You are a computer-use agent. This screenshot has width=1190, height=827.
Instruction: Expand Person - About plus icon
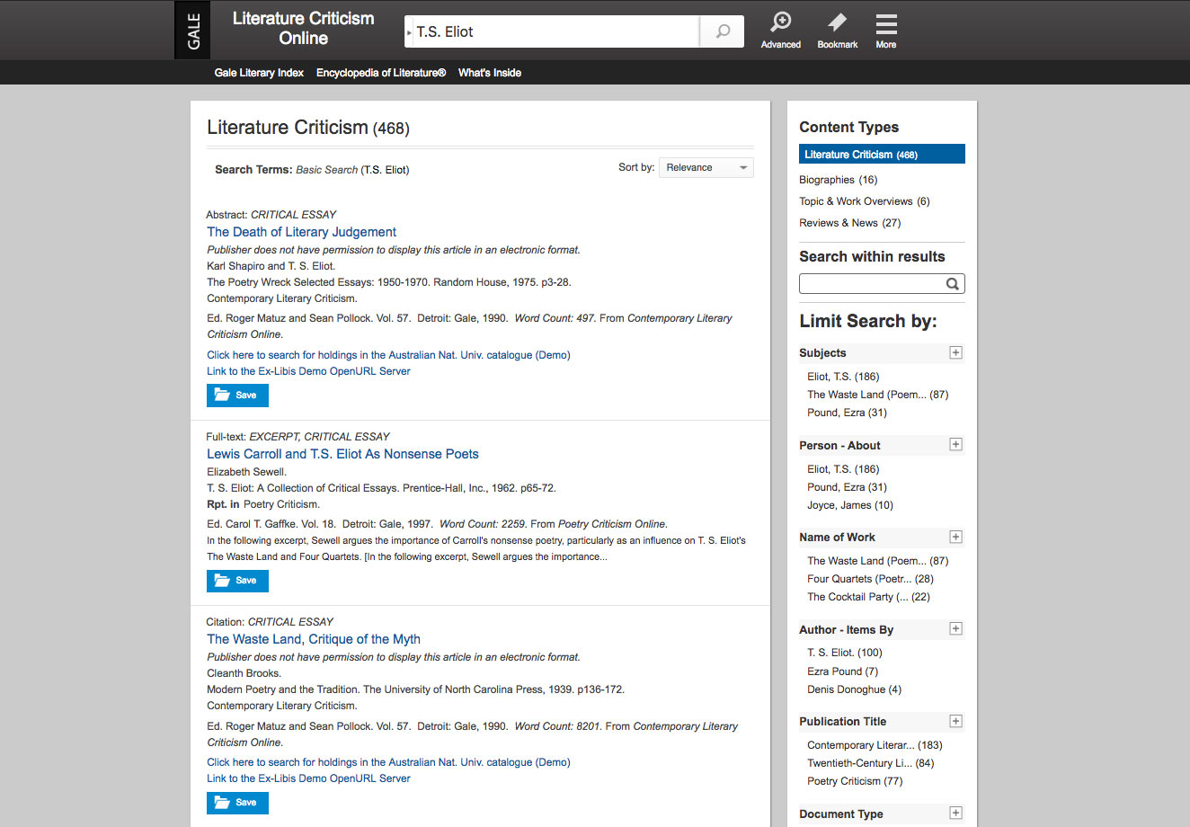[955, 444]
